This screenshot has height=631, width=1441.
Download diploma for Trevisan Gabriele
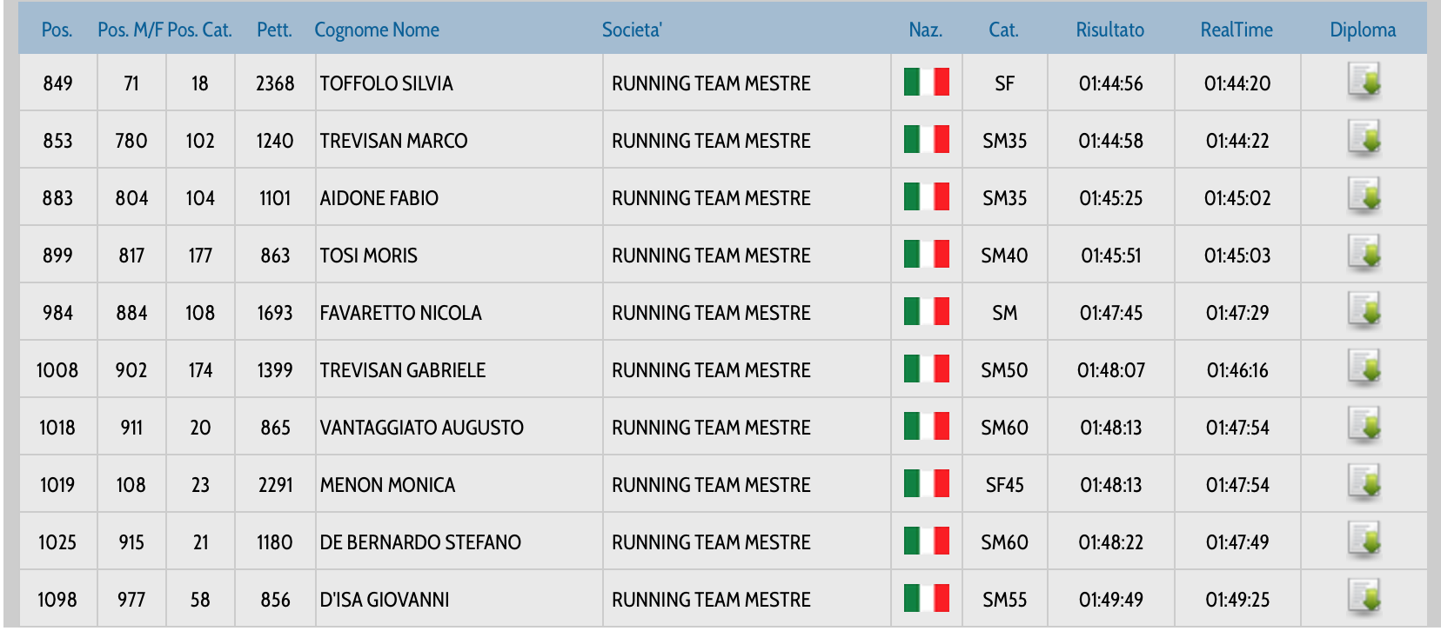click(x=1364, y=369)
